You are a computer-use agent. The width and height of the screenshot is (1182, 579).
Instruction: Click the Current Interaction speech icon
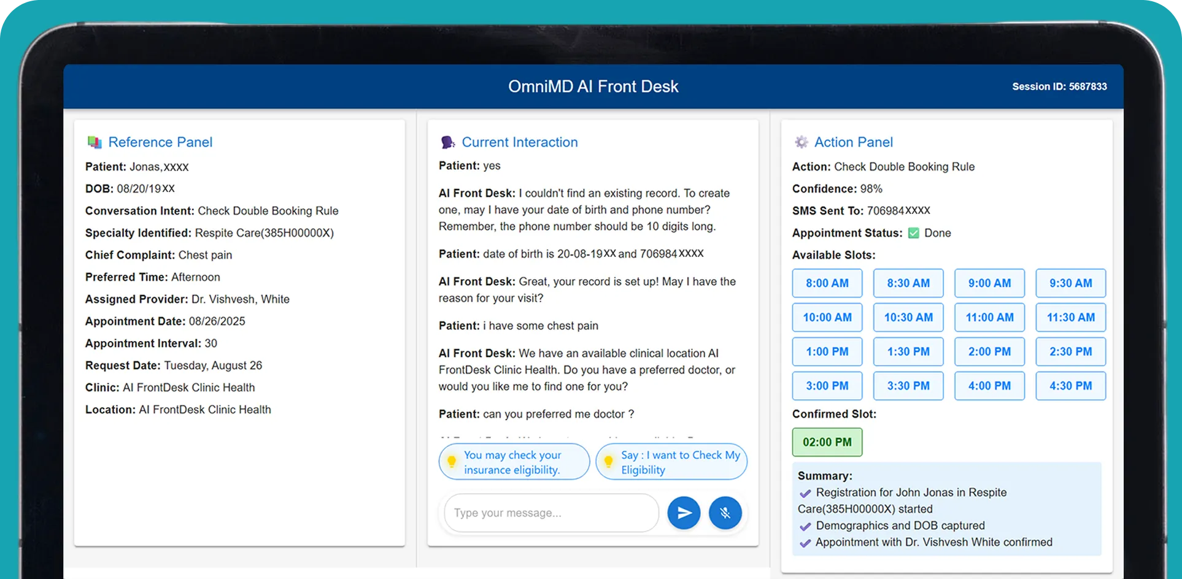(447, 142)
